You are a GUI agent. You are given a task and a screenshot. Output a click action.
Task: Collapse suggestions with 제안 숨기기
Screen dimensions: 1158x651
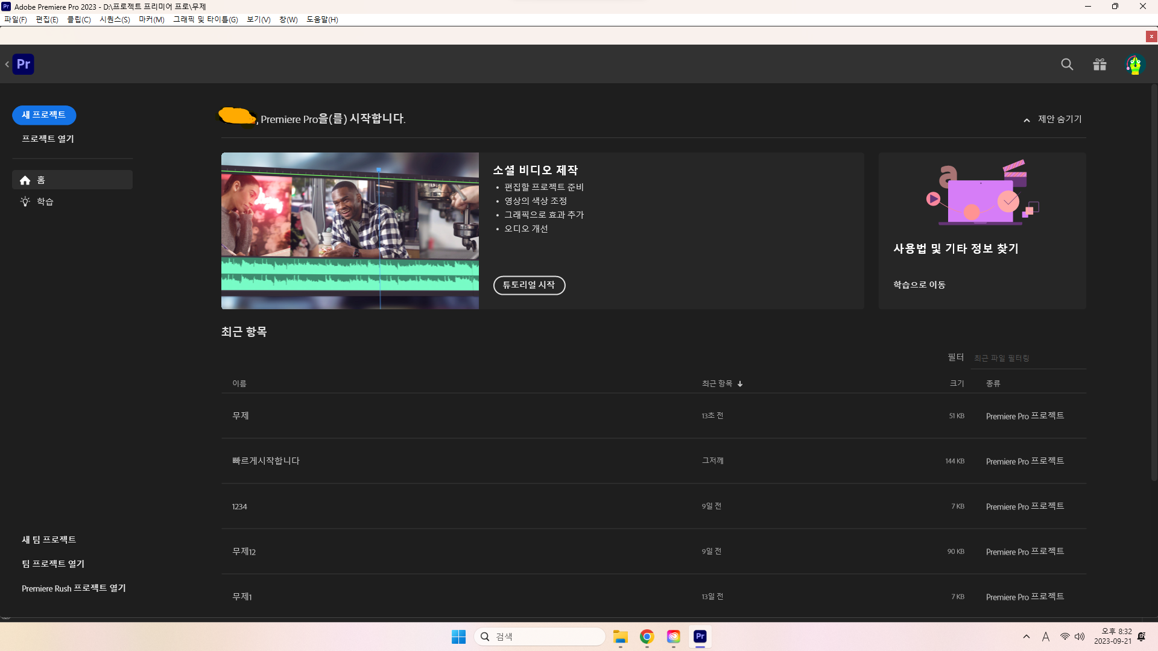(1052, 119)
